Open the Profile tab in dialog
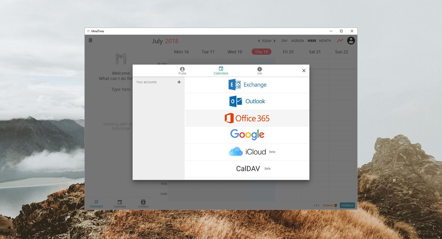This screenshot has height=239, width=442. tap(182, 71)
